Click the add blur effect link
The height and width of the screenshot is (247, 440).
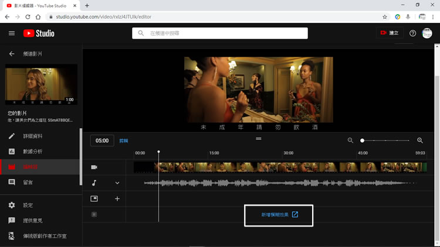[279, 215]
